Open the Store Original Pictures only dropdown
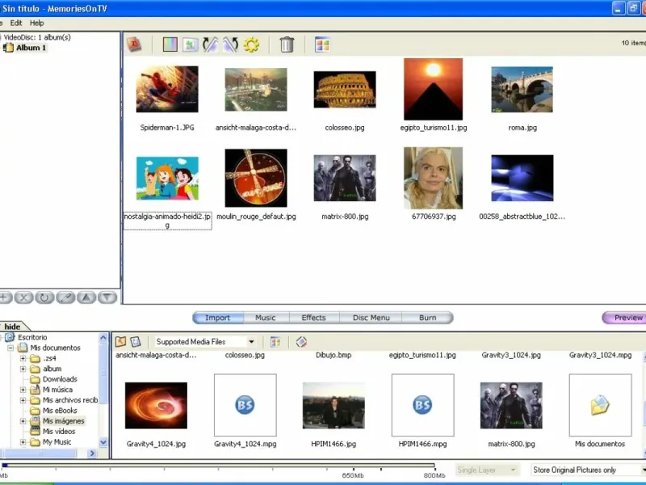Viewport: 646px width, 485px height. click(643, 470)
